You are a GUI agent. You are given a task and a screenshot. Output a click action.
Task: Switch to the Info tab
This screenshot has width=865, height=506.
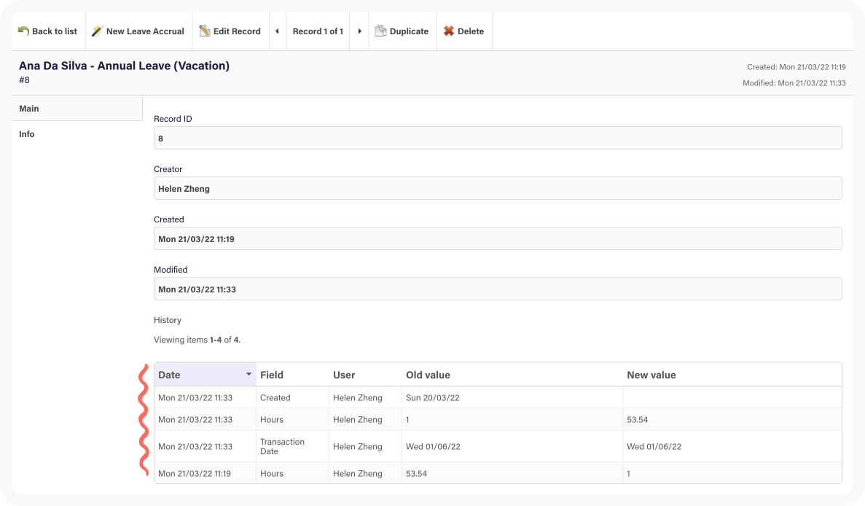77,134
